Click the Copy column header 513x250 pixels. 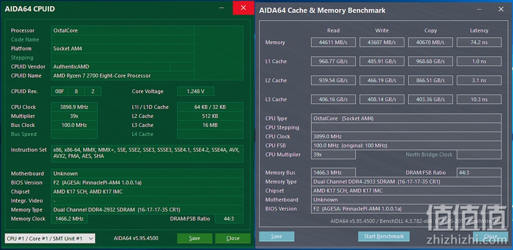pos(430,30)
